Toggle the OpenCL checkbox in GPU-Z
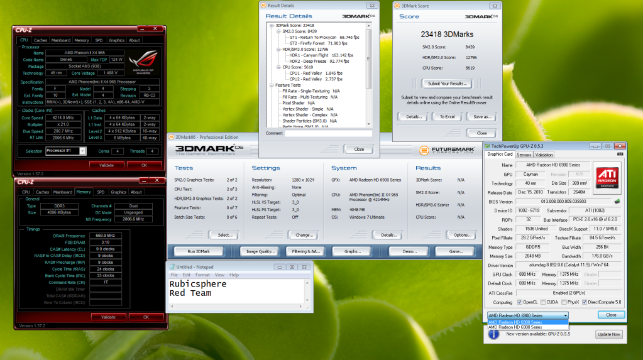 point(520,302)
